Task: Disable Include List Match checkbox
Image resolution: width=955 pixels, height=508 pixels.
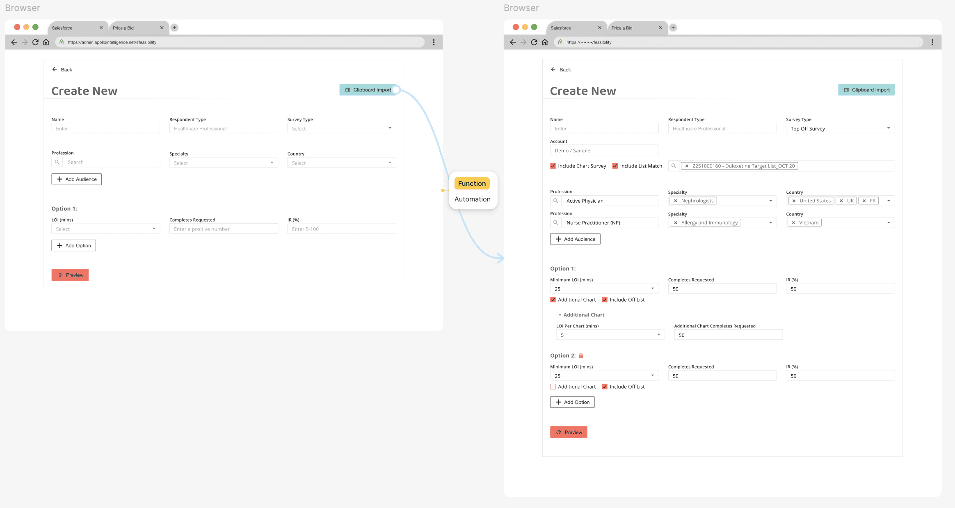Action: [615, 166]
